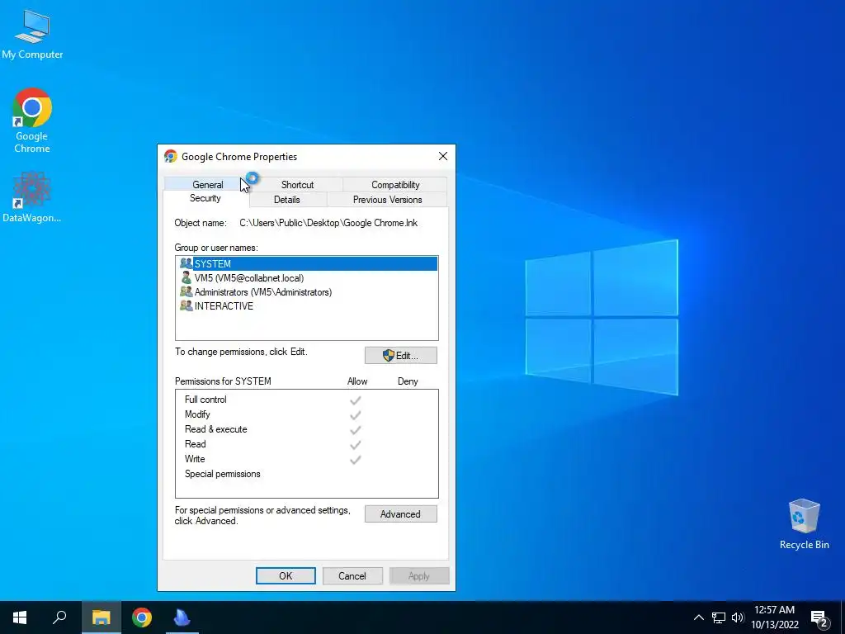Switch to the Compatibility tab
Screen dimensions: 845x634
(395, 184)
